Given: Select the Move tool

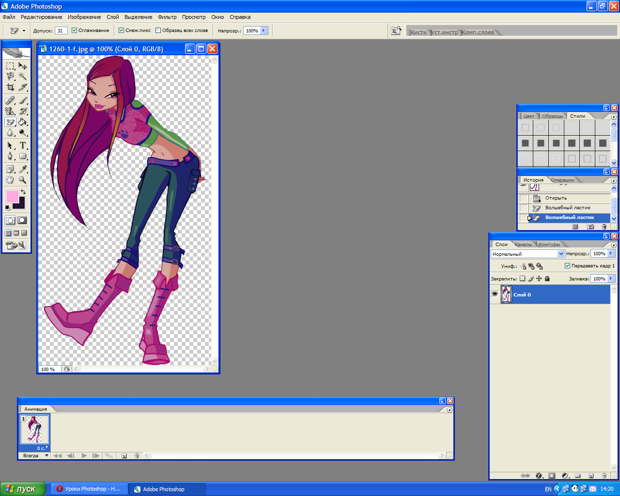Looking at the screenshot, I should point(23,65).
